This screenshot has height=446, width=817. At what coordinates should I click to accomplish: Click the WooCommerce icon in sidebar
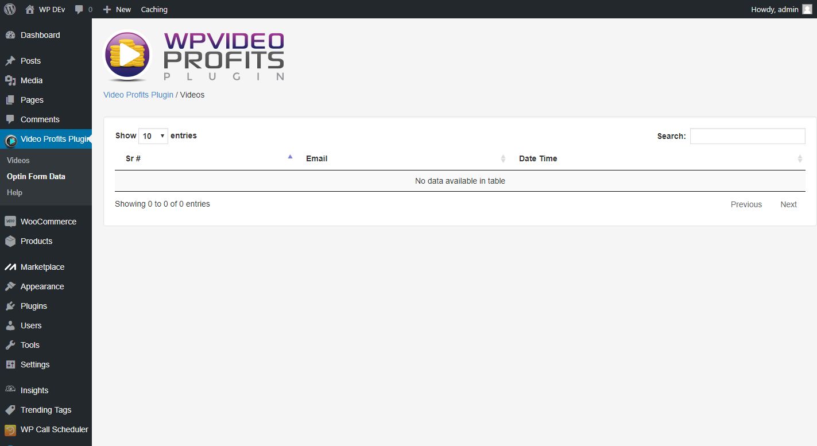pyautogui.click(x=10, y=222)
